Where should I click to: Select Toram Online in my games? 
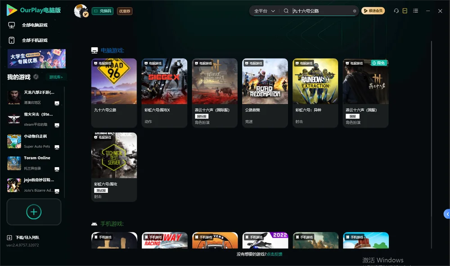point(34,163)
